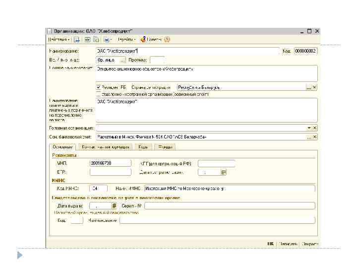Image resolution: width=357 pixels, height=268 pixels.
Task: Switch to the Основные tab
Action: [62, 147]
